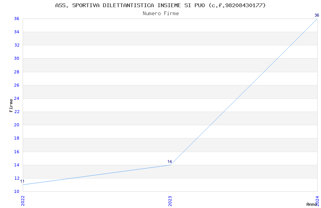Click the 2023 x-axis year label
The height and width of the screenshot is (208, 321).
click(x=170, y=201)
